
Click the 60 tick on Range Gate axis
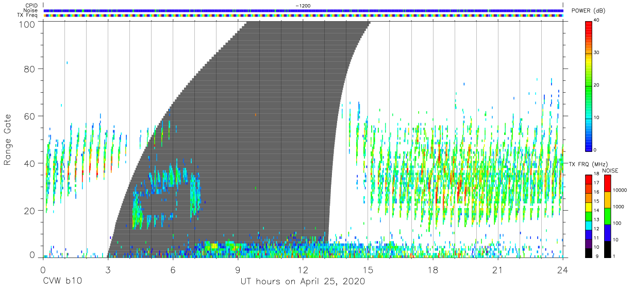(29, 116)
